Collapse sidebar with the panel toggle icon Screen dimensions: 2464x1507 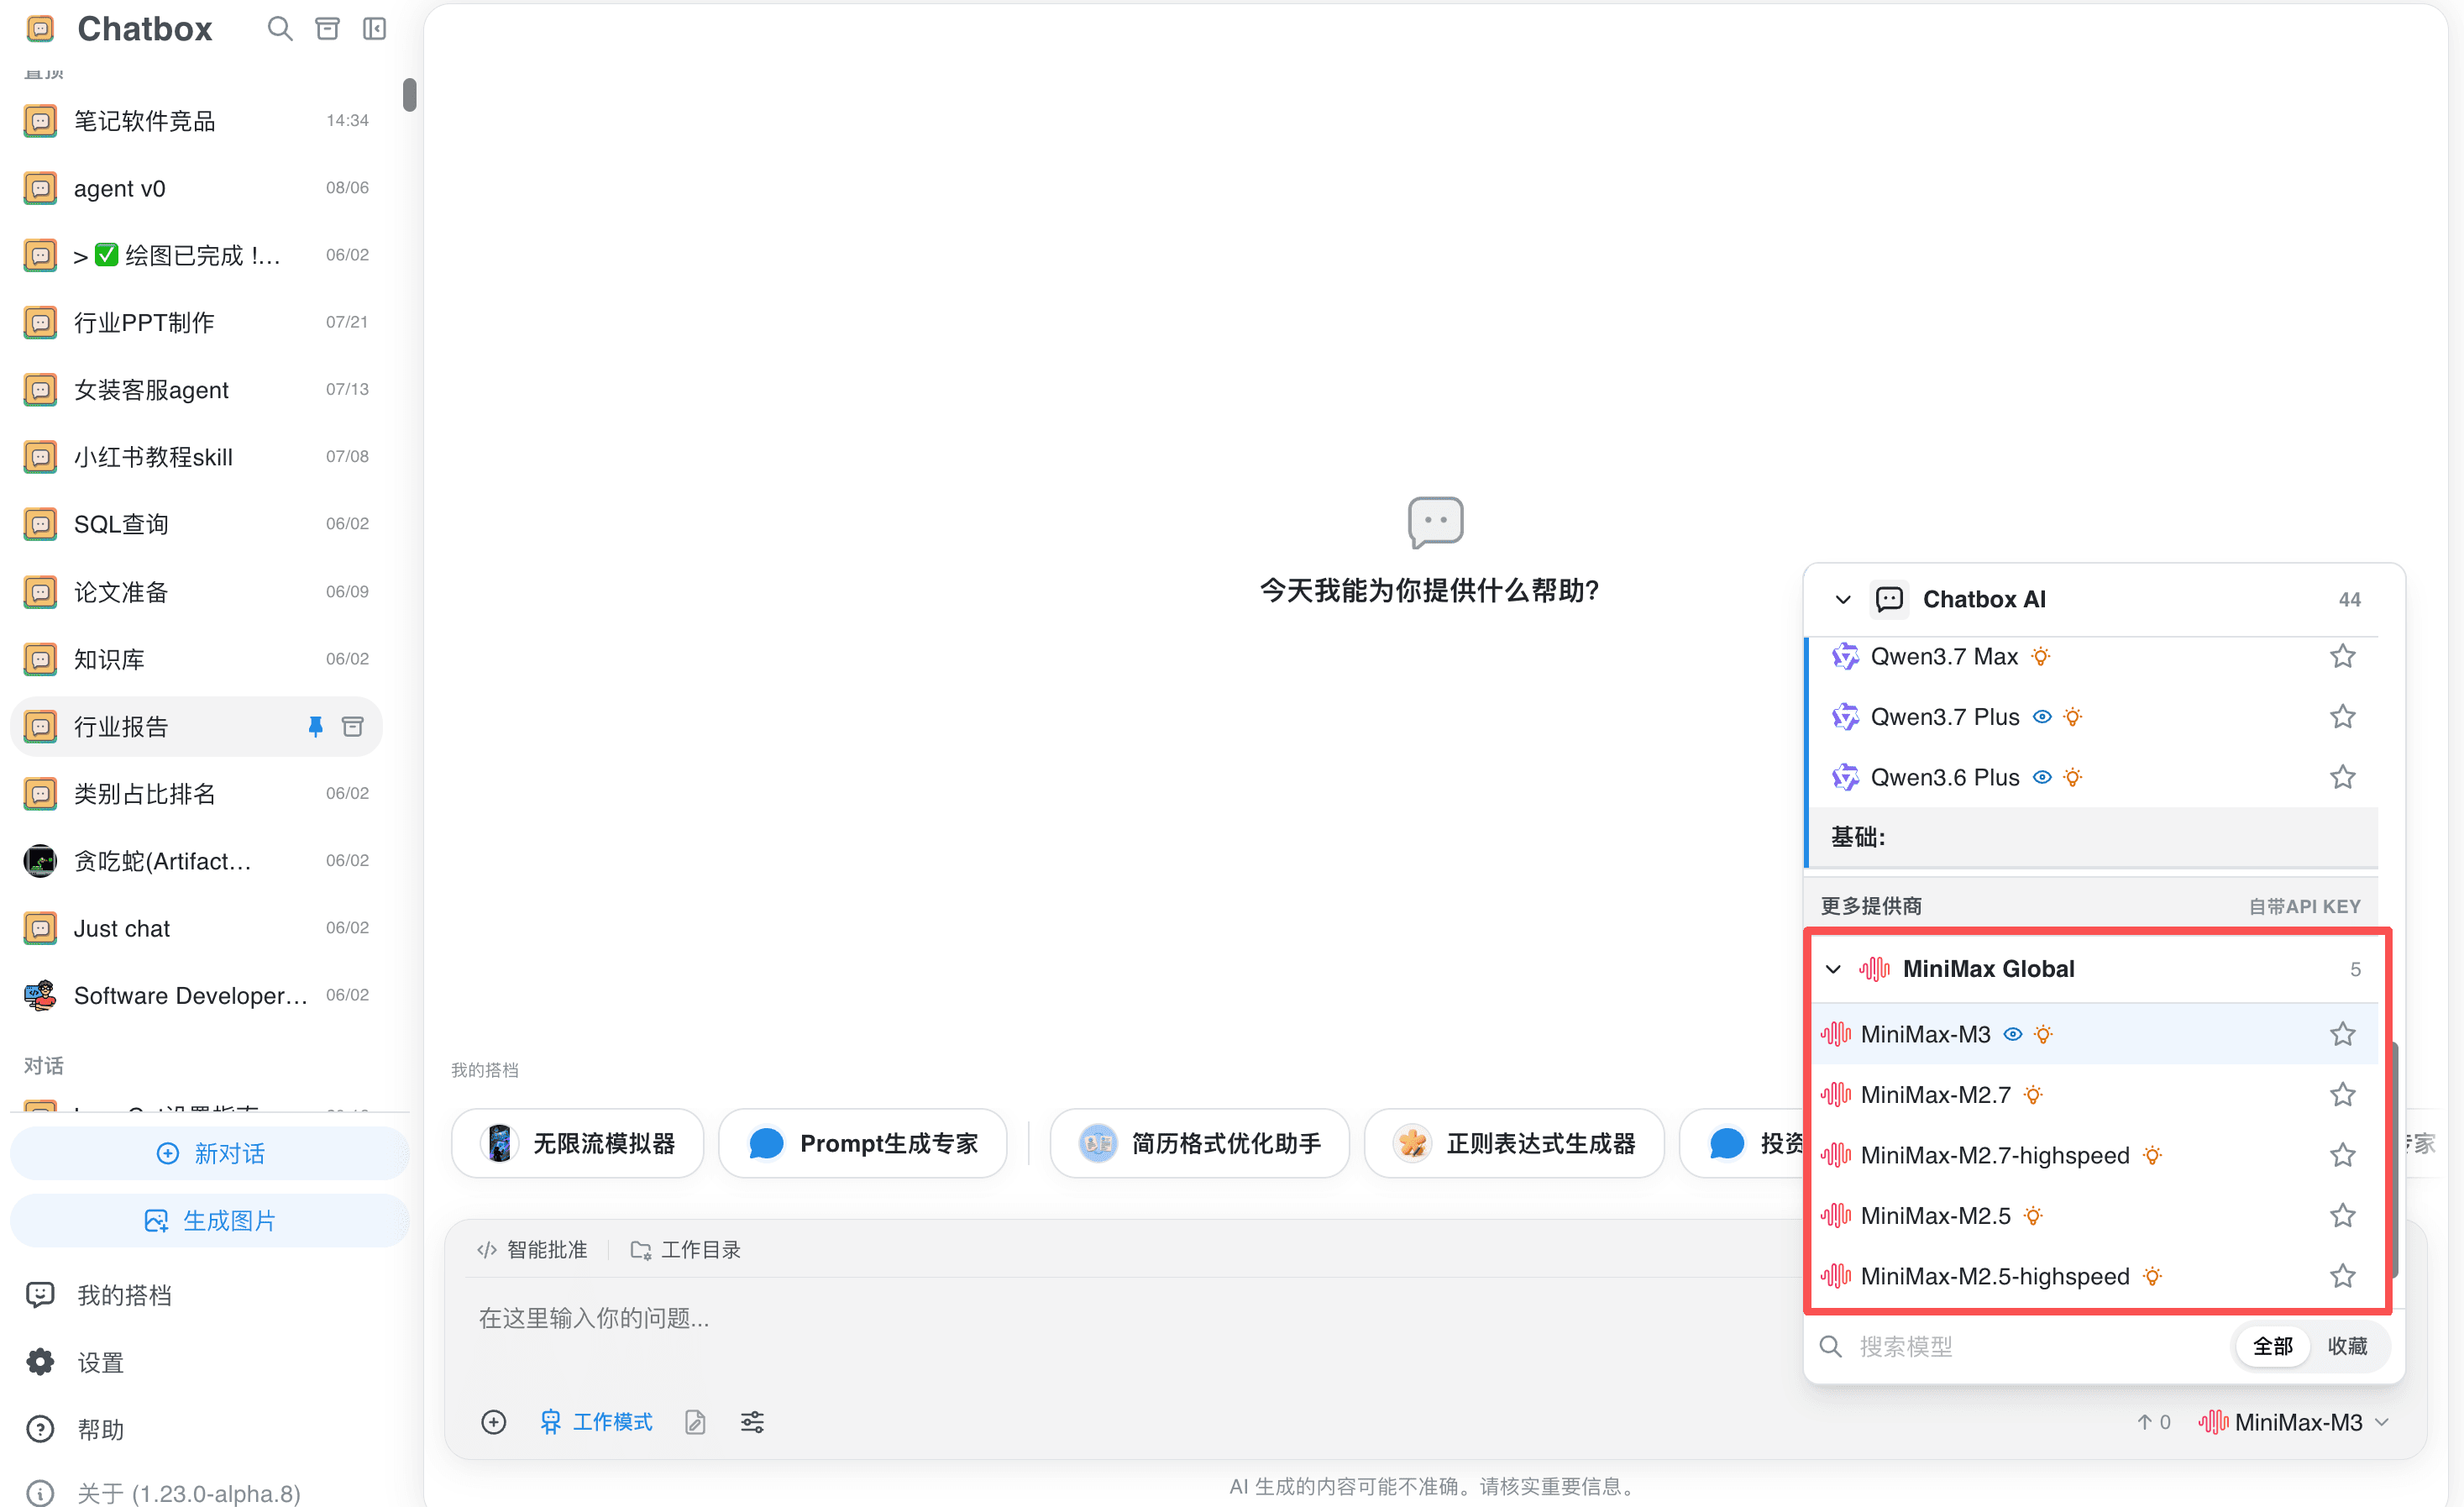374,29
